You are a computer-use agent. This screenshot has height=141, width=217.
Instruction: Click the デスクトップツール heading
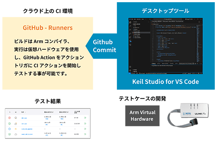click(x=166, y=11)
